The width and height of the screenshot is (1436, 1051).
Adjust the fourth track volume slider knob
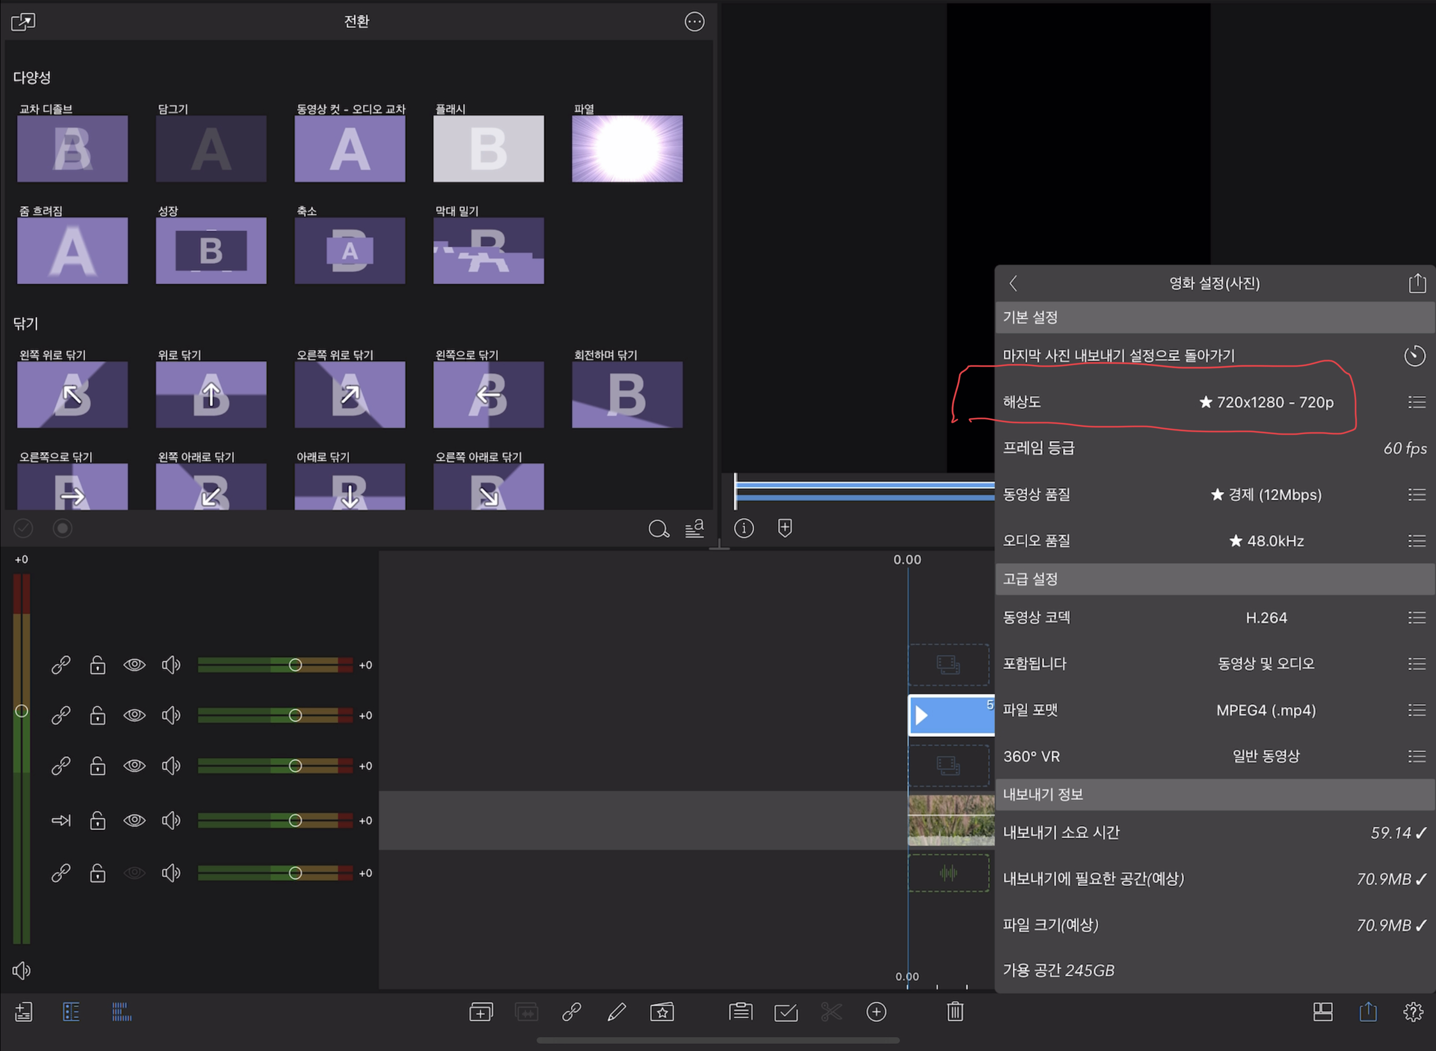[x=295, y=820]
